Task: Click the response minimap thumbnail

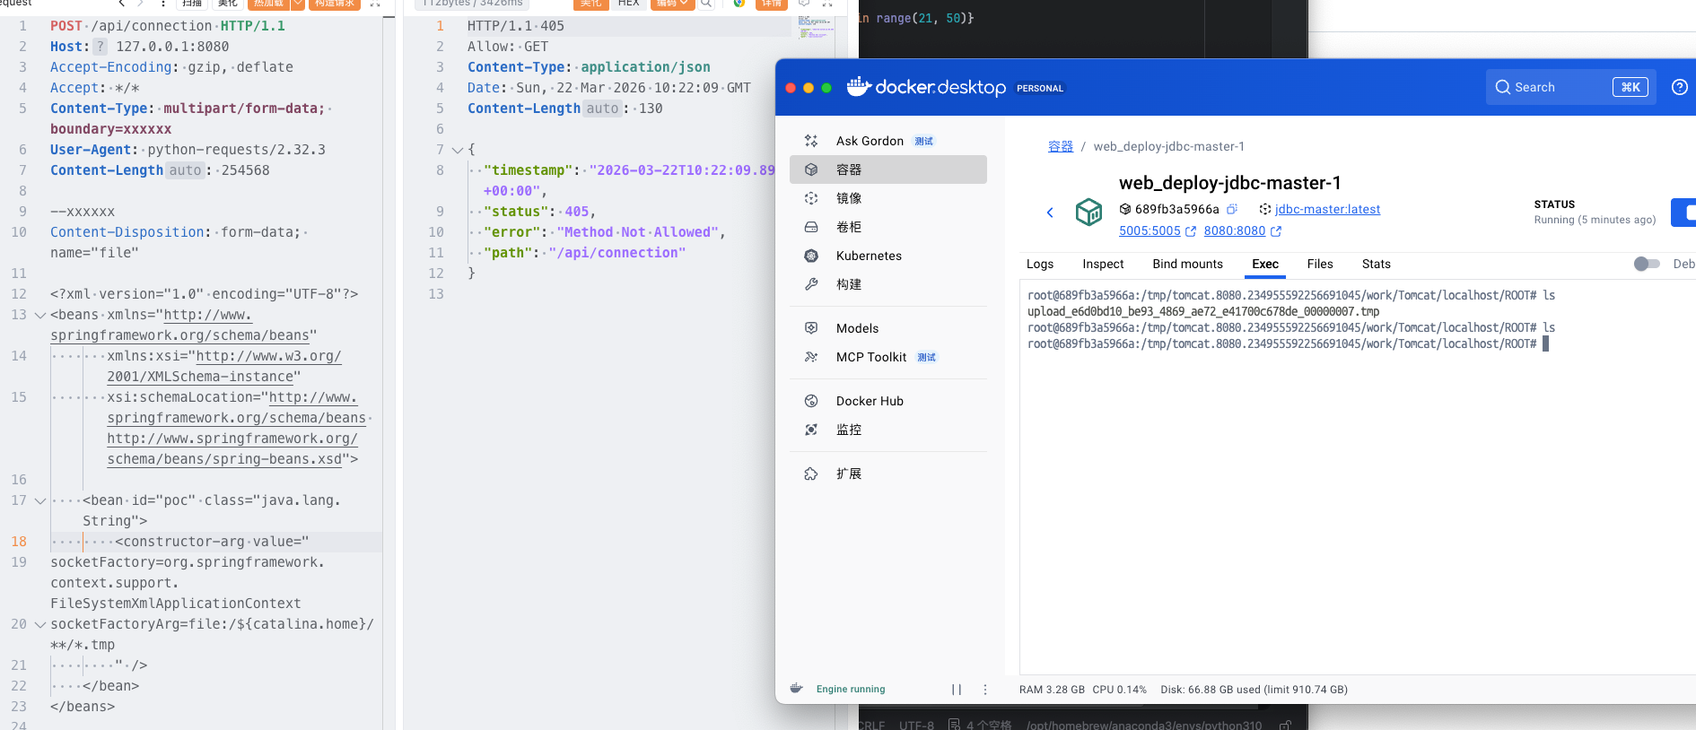Action: 815,27
